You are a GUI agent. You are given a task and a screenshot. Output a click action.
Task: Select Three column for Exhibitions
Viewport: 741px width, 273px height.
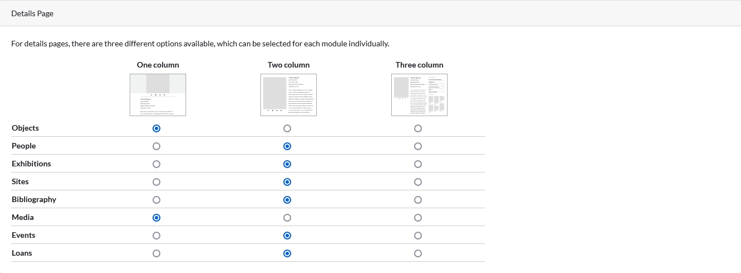[x=418, y=164]
